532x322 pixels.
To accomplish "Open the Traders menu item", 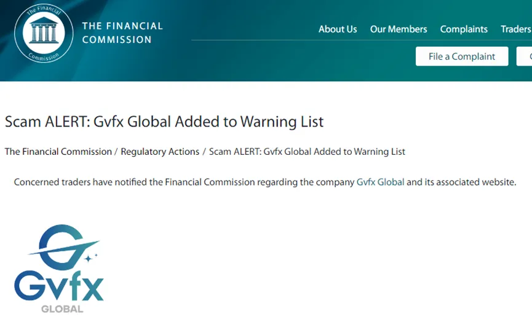I will tap(516, 29).
